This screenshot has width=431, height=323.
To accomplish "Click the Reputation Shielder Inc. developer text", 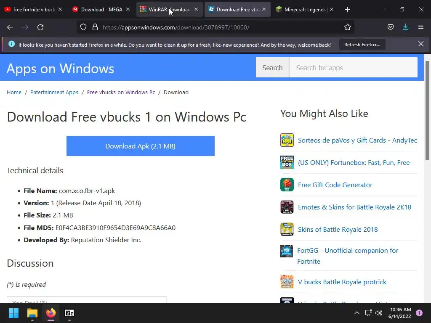I will [106, 240].
